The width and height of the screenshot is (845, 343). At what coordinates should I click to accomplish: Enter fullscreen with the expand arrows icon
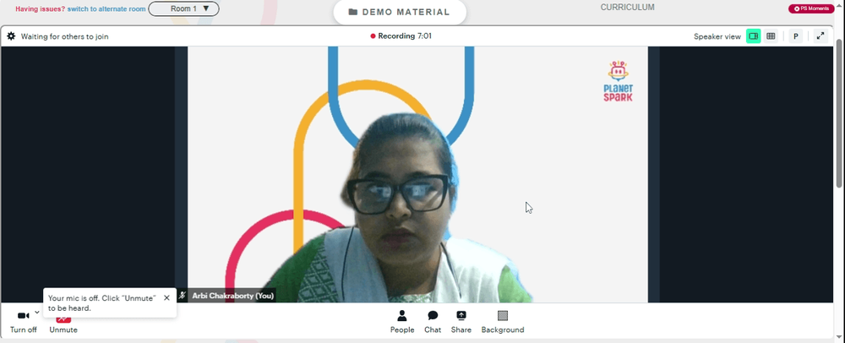[820, 36]
